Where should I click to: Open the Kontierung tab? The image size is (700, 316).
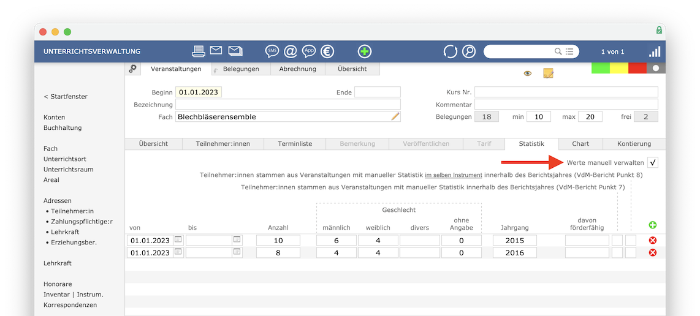(x=634, y=144)
